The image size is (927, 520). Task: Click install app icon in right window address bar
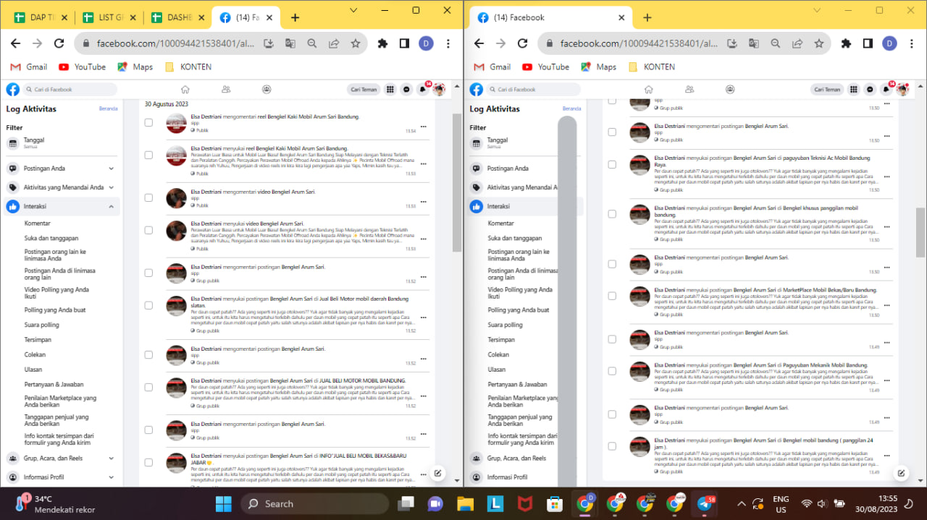tap(732, 43)
